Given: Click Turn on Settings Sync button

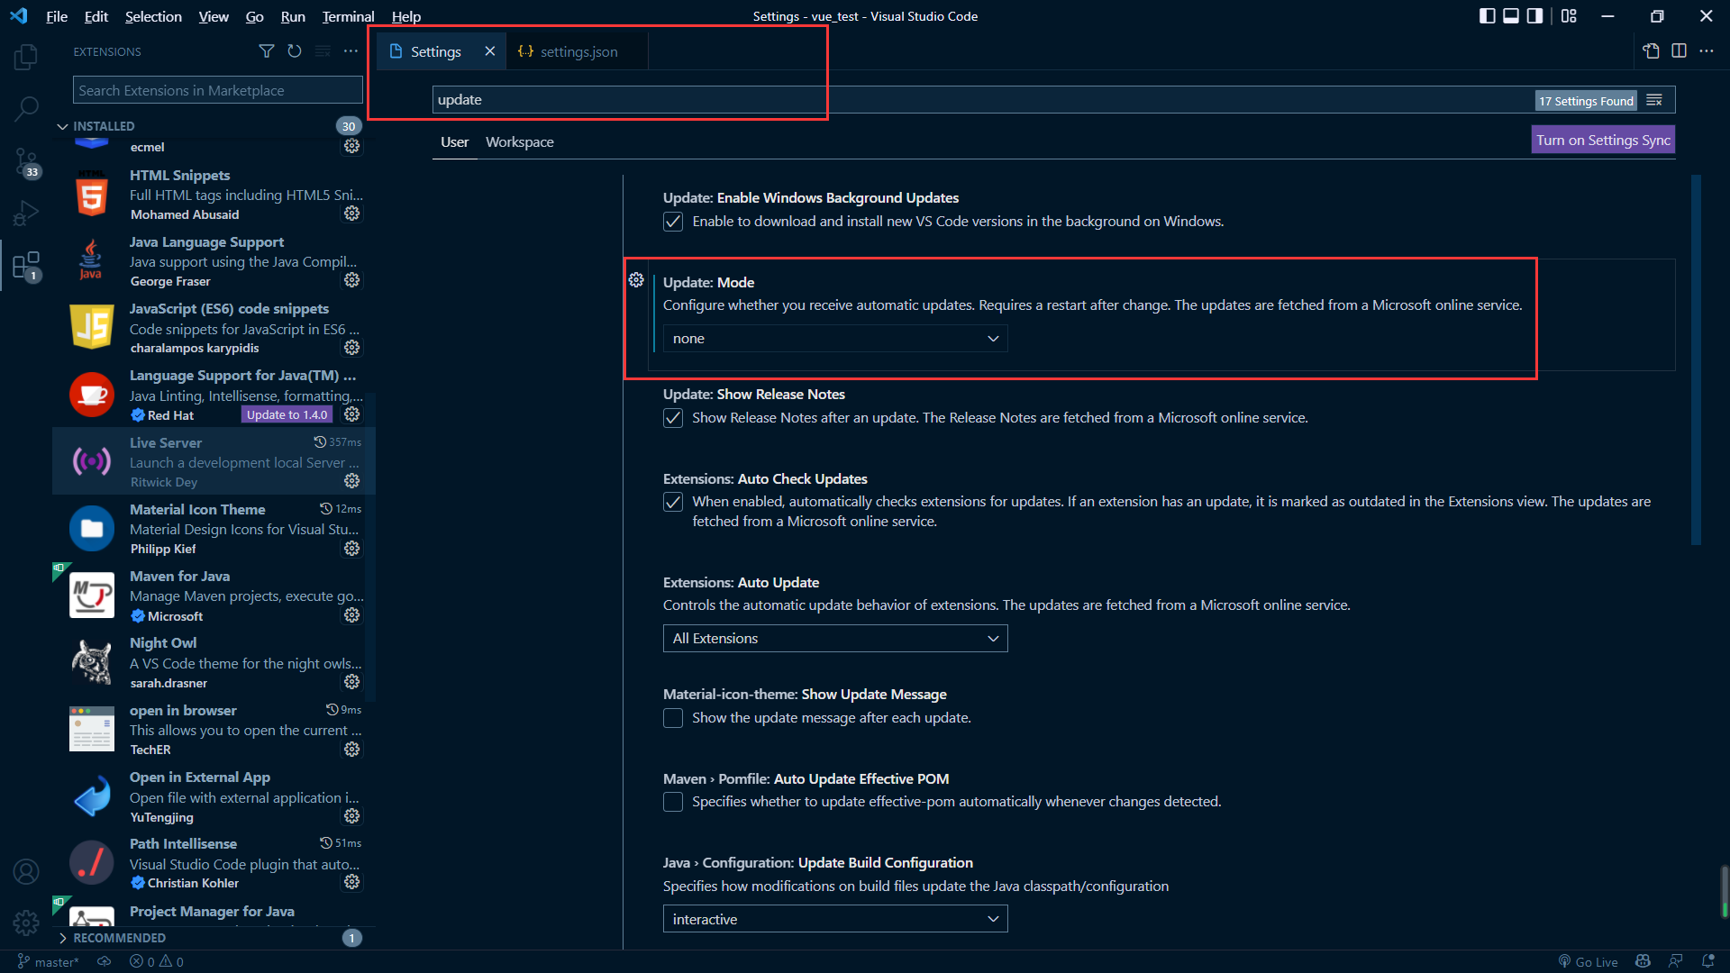Looking at the screenshot, I should [1603, 140].
